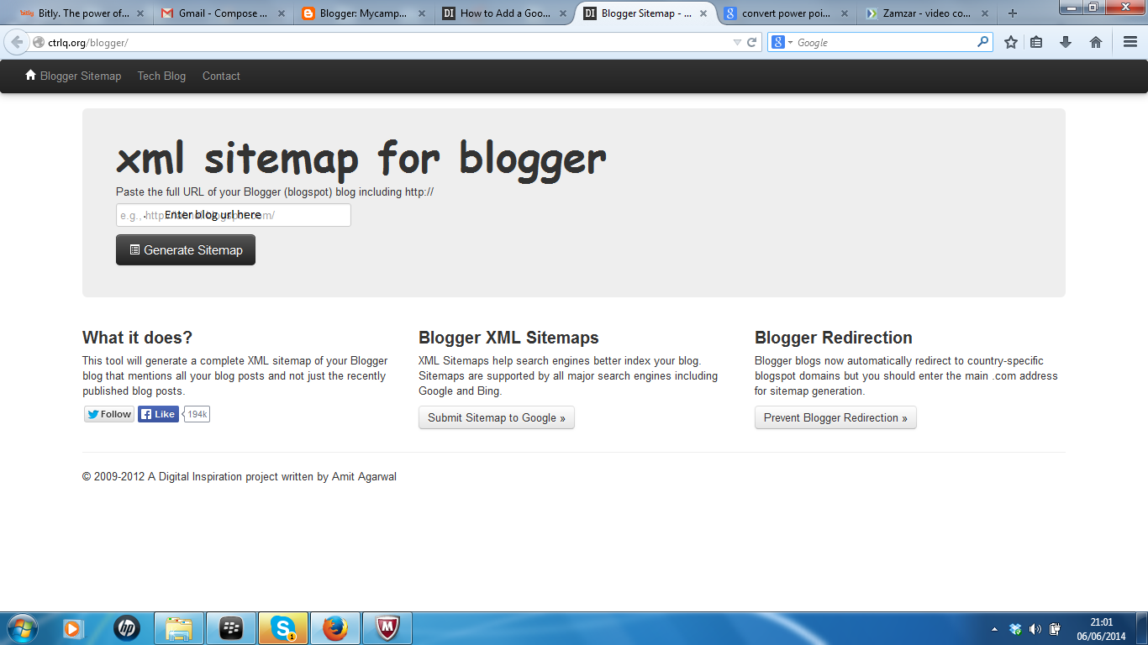Open McAfee from the taskbar
Viewport: 1148px width, 645px height.
point(387,628)
